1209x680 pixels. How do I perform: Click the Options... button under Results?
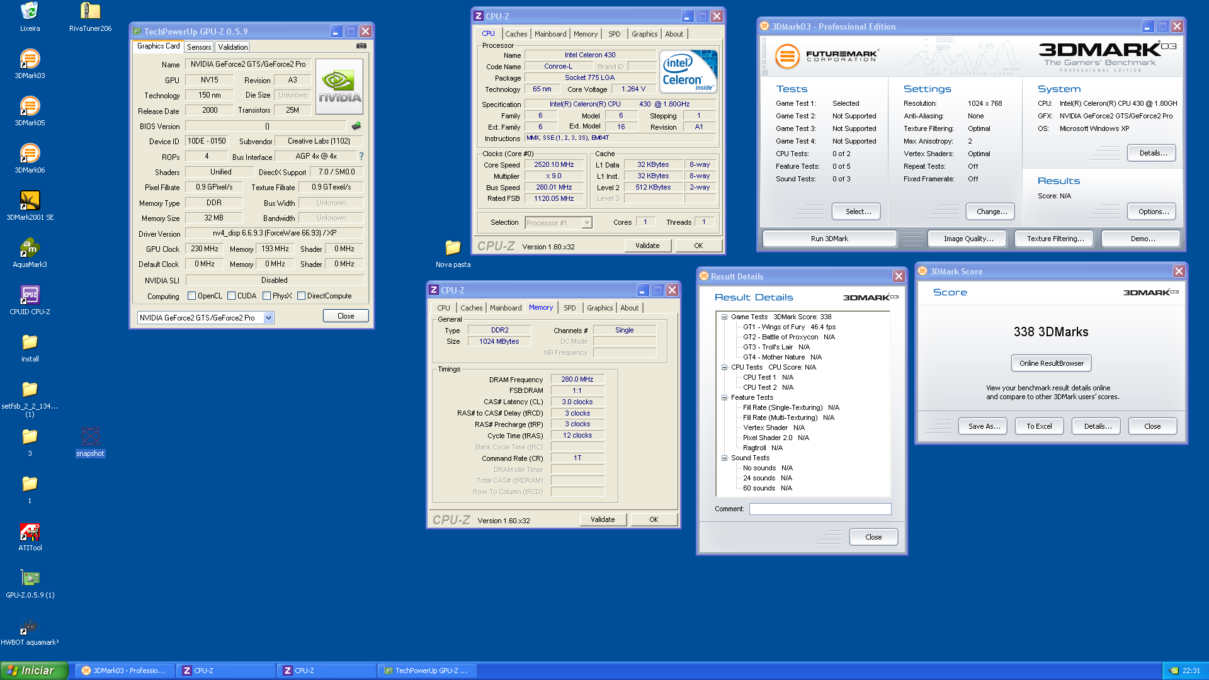(1152, 212)
